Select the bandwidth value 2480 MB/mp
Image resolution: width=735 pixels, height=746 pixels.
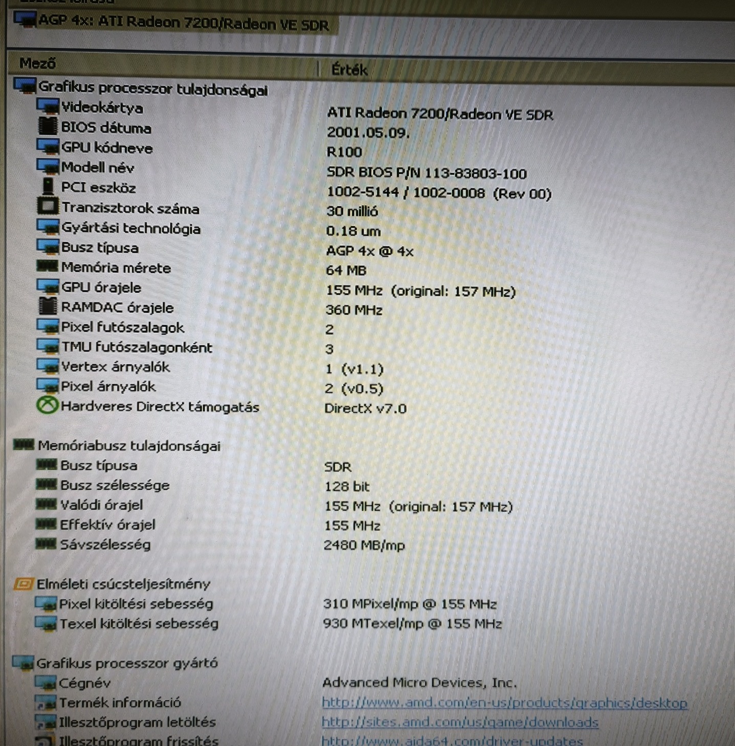(x=364, y=545)
